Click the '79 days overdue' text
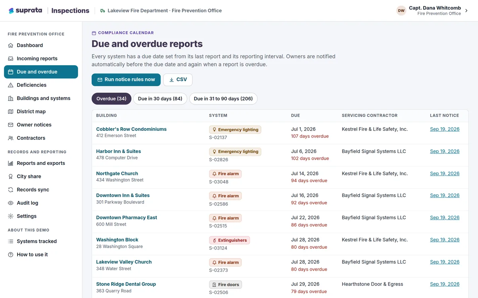Viewport: 478px width, 298px height. pyautogui.click(x=309, y=292)
